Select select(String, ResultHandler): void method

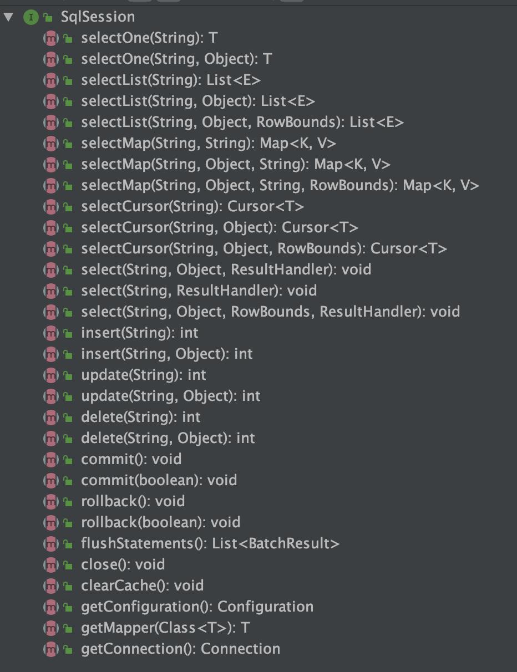tap(199, 291)
